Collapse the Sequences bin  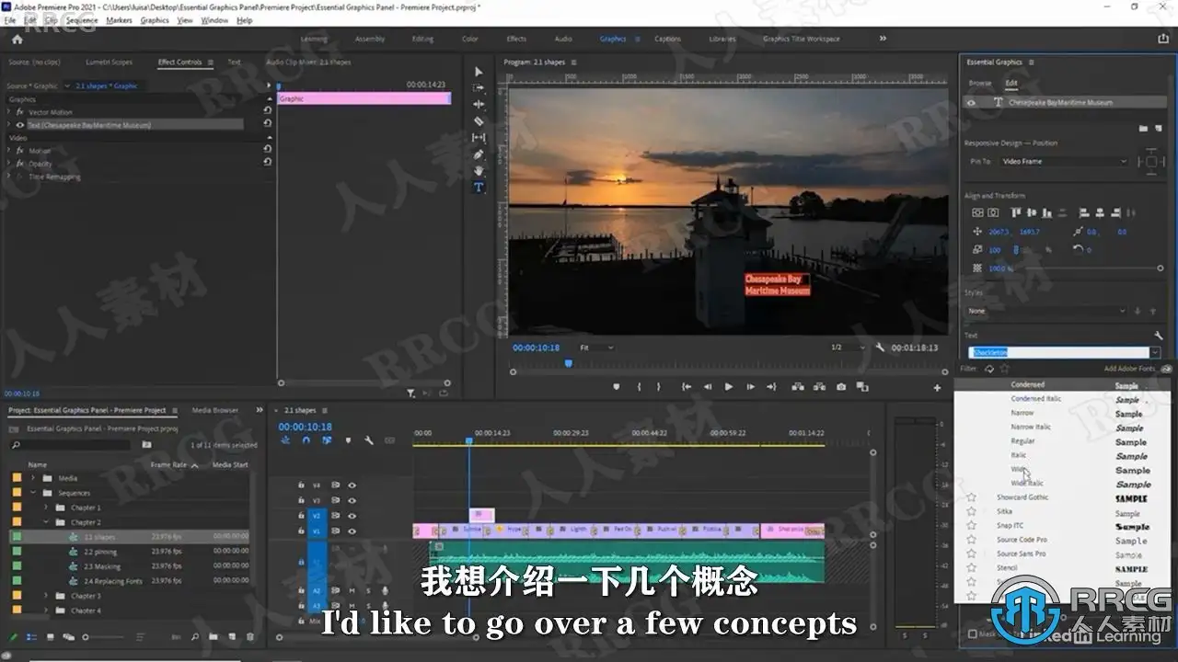(33, 493)
